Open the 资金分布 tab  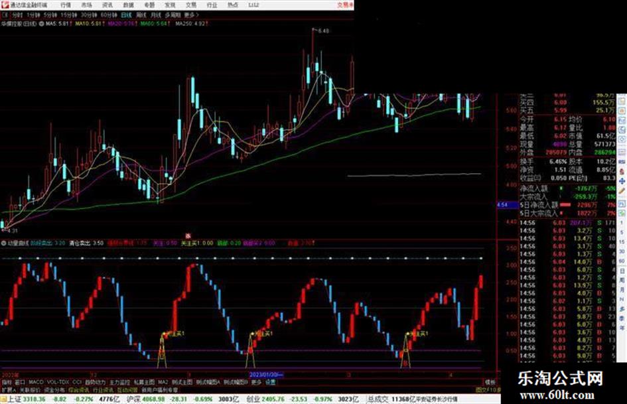[x=54, y=389]
